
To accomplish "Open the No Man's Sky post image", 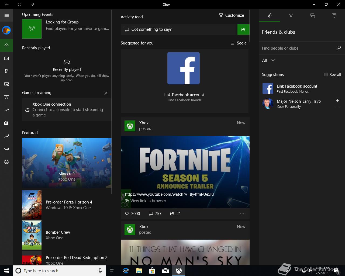I will [185, 252].
